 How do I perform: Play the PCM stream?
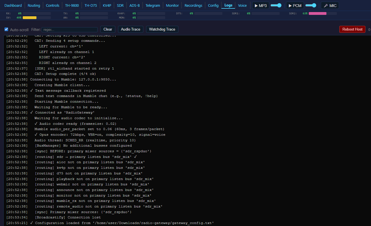pyautogui.click(x=295, y=5)
